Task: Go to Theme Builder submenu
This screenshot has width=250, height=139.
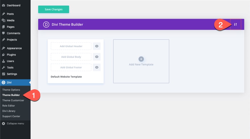Action: [x=11, y=95]
